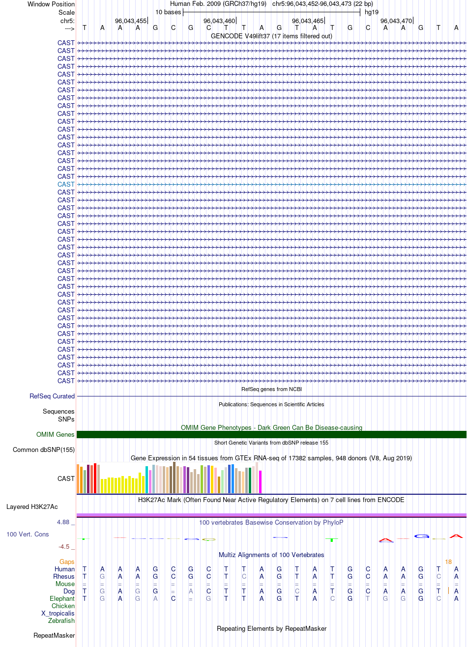The width and height of the screenshot is (467, 647).
Task: Open the GENCODE V49lift37 track title
Action: pyautogui.click(x=271, y=36)
